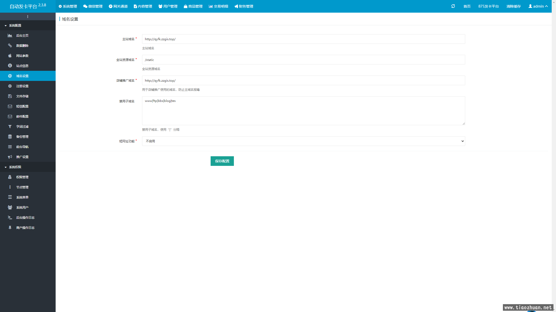The image size is (556, 312).
Task: Click the 站点信息 info icon
Action: coord(10,66)
